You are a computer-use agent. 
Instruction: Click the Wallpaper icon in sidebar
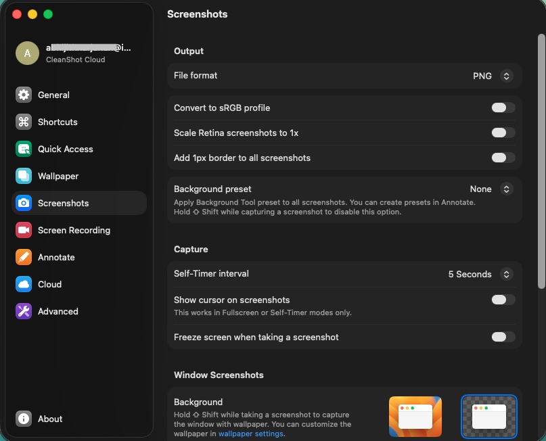tap(24, 176)
